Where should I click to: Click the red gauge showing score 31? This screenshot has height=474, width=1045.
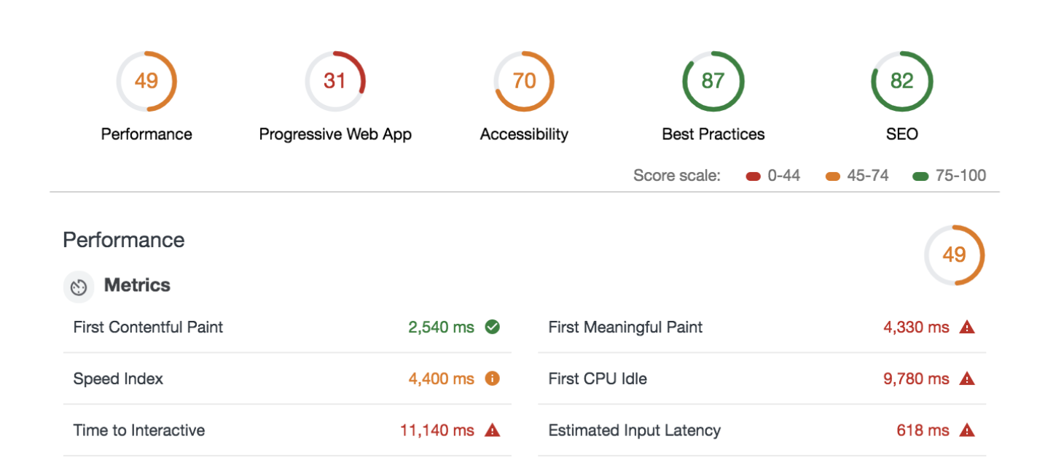335,81
